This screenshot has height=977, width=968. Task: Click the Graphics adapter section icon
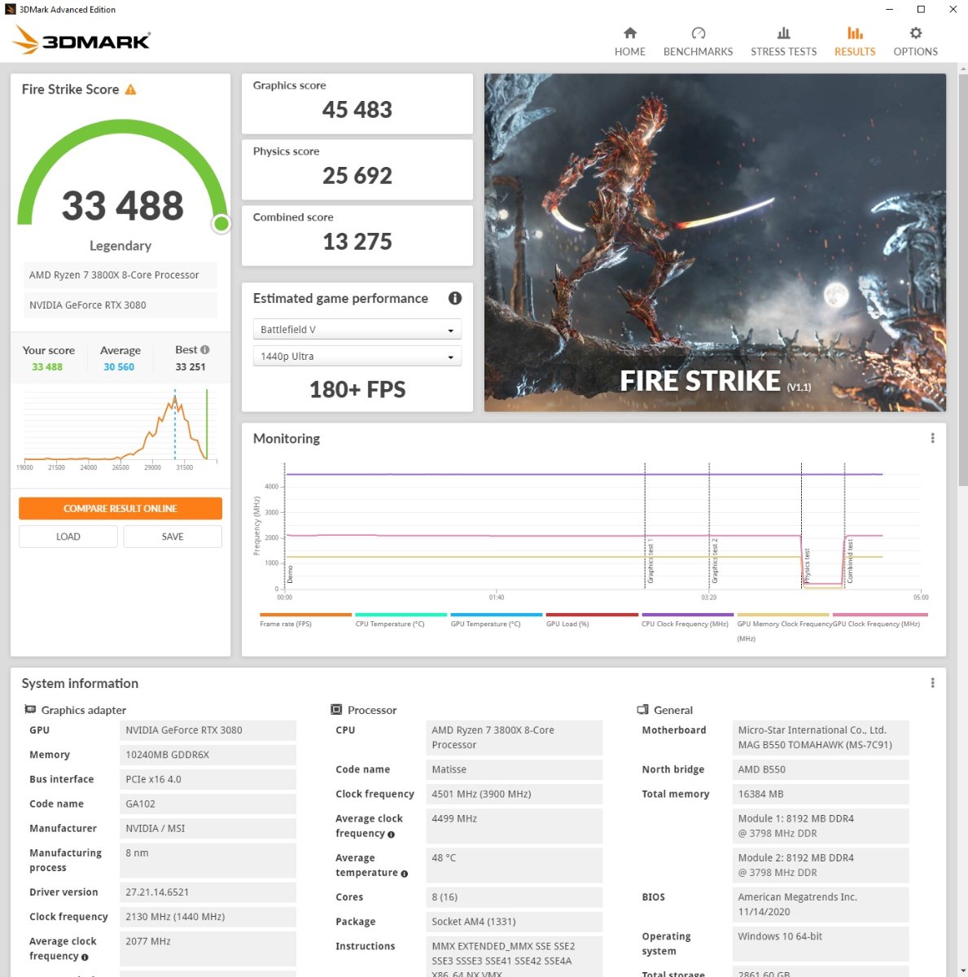pyautogui.click(x=30, y=709)
